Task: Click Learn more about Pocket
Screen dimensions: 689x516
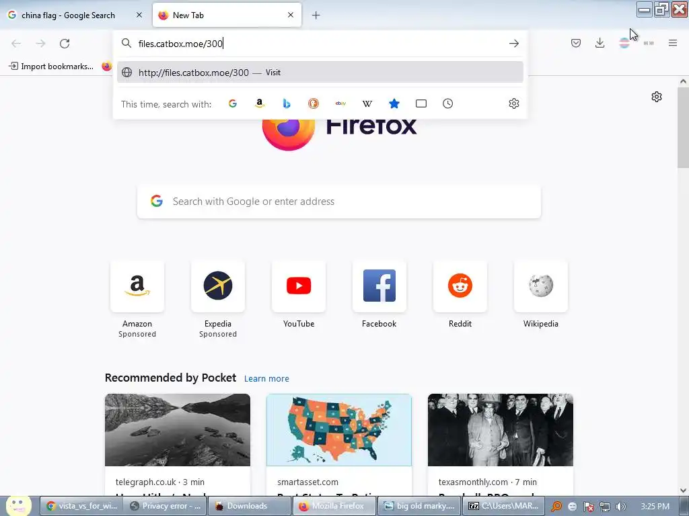Action: click(x=266, y=379)
